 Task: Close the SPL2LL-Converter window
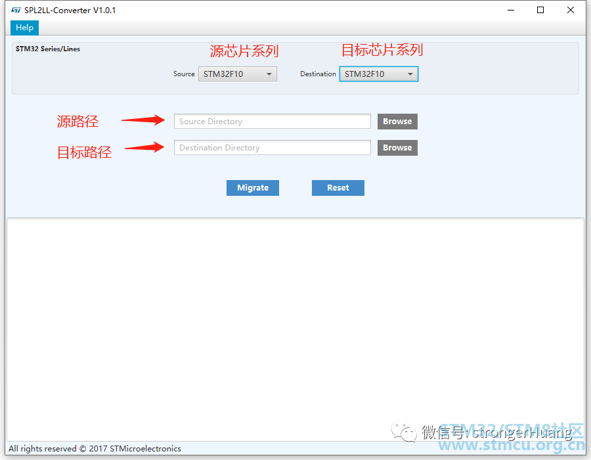tap(571, 11)
